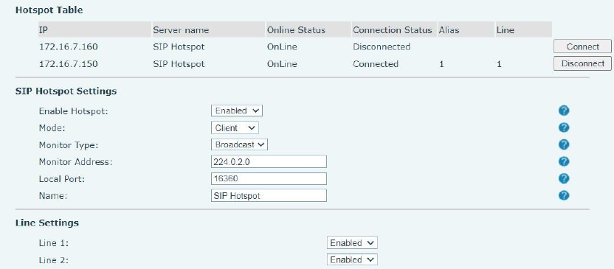Image resolution: width=614 pixels, height=269 pixels.
Task: Click server name in the 172.16.7.160 row
Action: 179,47
